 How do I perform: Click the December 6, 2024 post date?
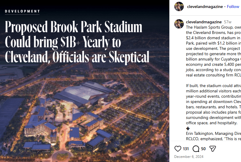[x=188, y=157]
